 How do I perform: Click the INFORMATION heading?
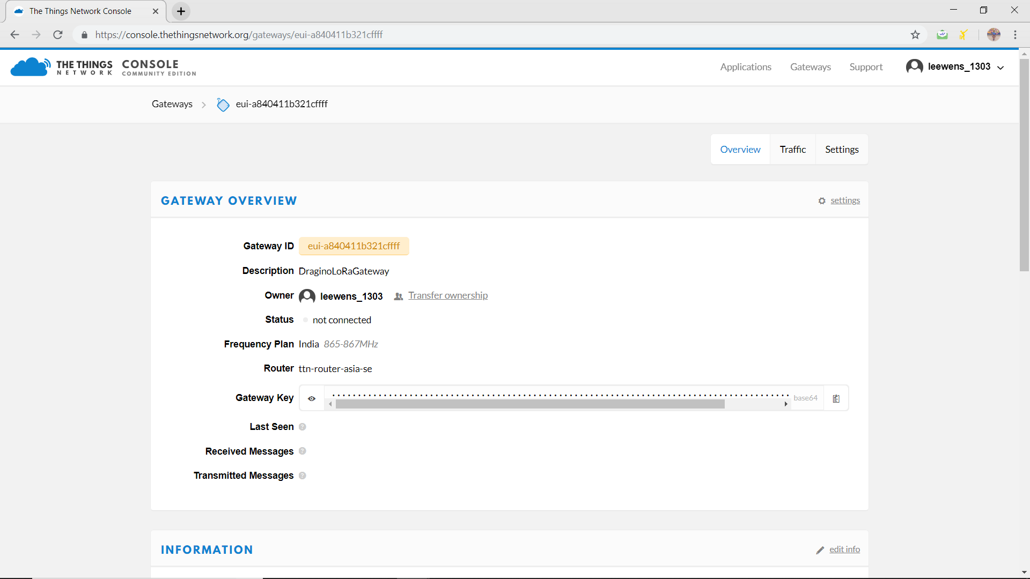207,550
